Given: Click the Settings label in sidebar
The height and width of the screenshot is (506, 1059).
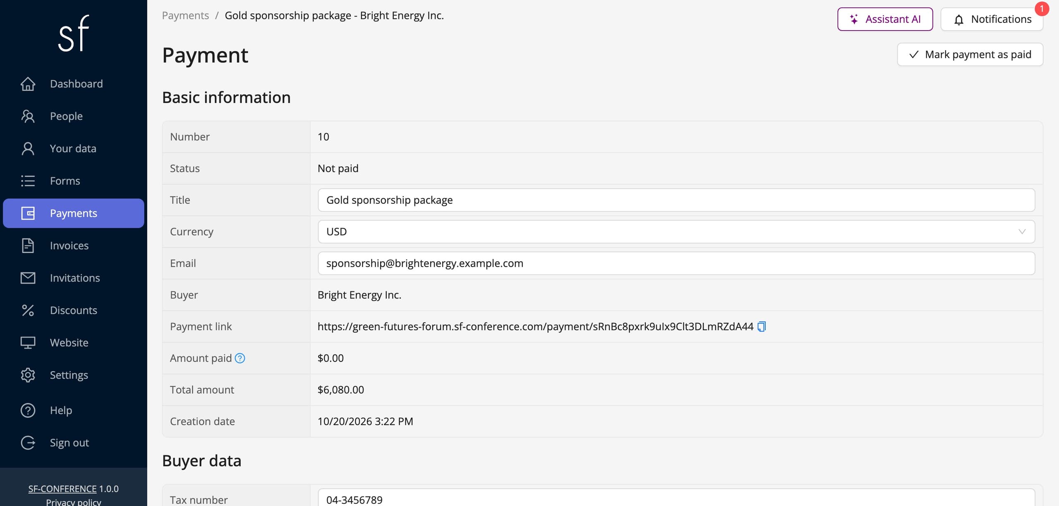Looking at the screenshot, I should pyautogui.click(x=69, y=375).
